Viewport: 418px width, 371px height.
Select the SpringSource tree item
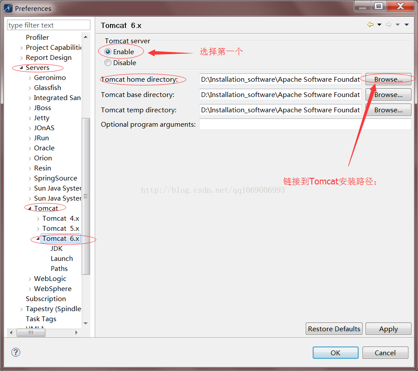(55, 178)
